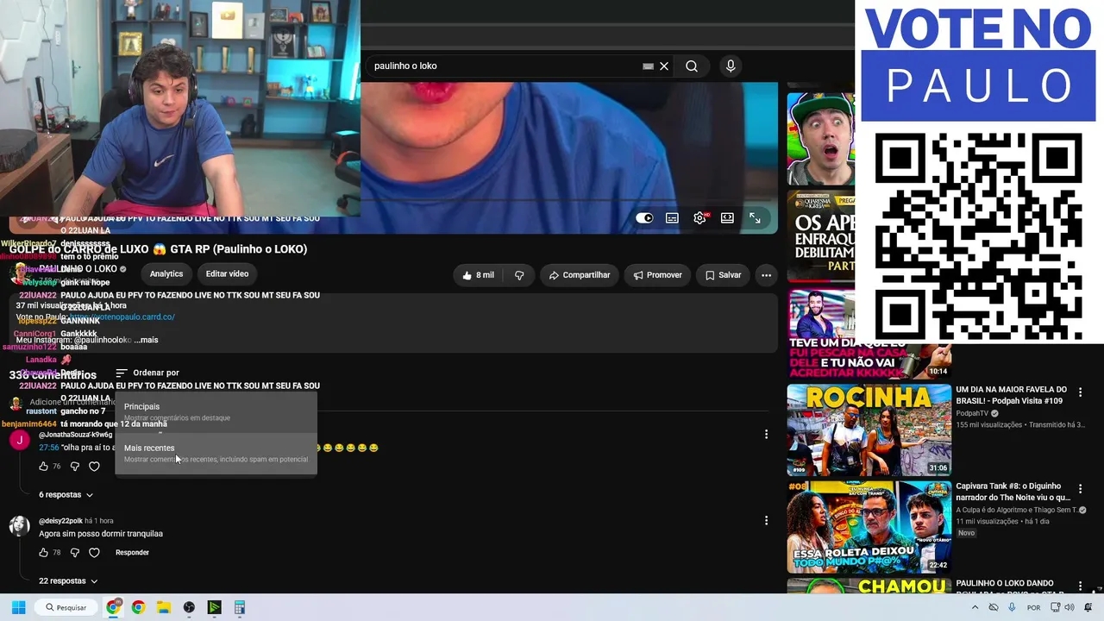Open the Analytics button
Viewport: 1104px width, 621px height.
point(166,274)
